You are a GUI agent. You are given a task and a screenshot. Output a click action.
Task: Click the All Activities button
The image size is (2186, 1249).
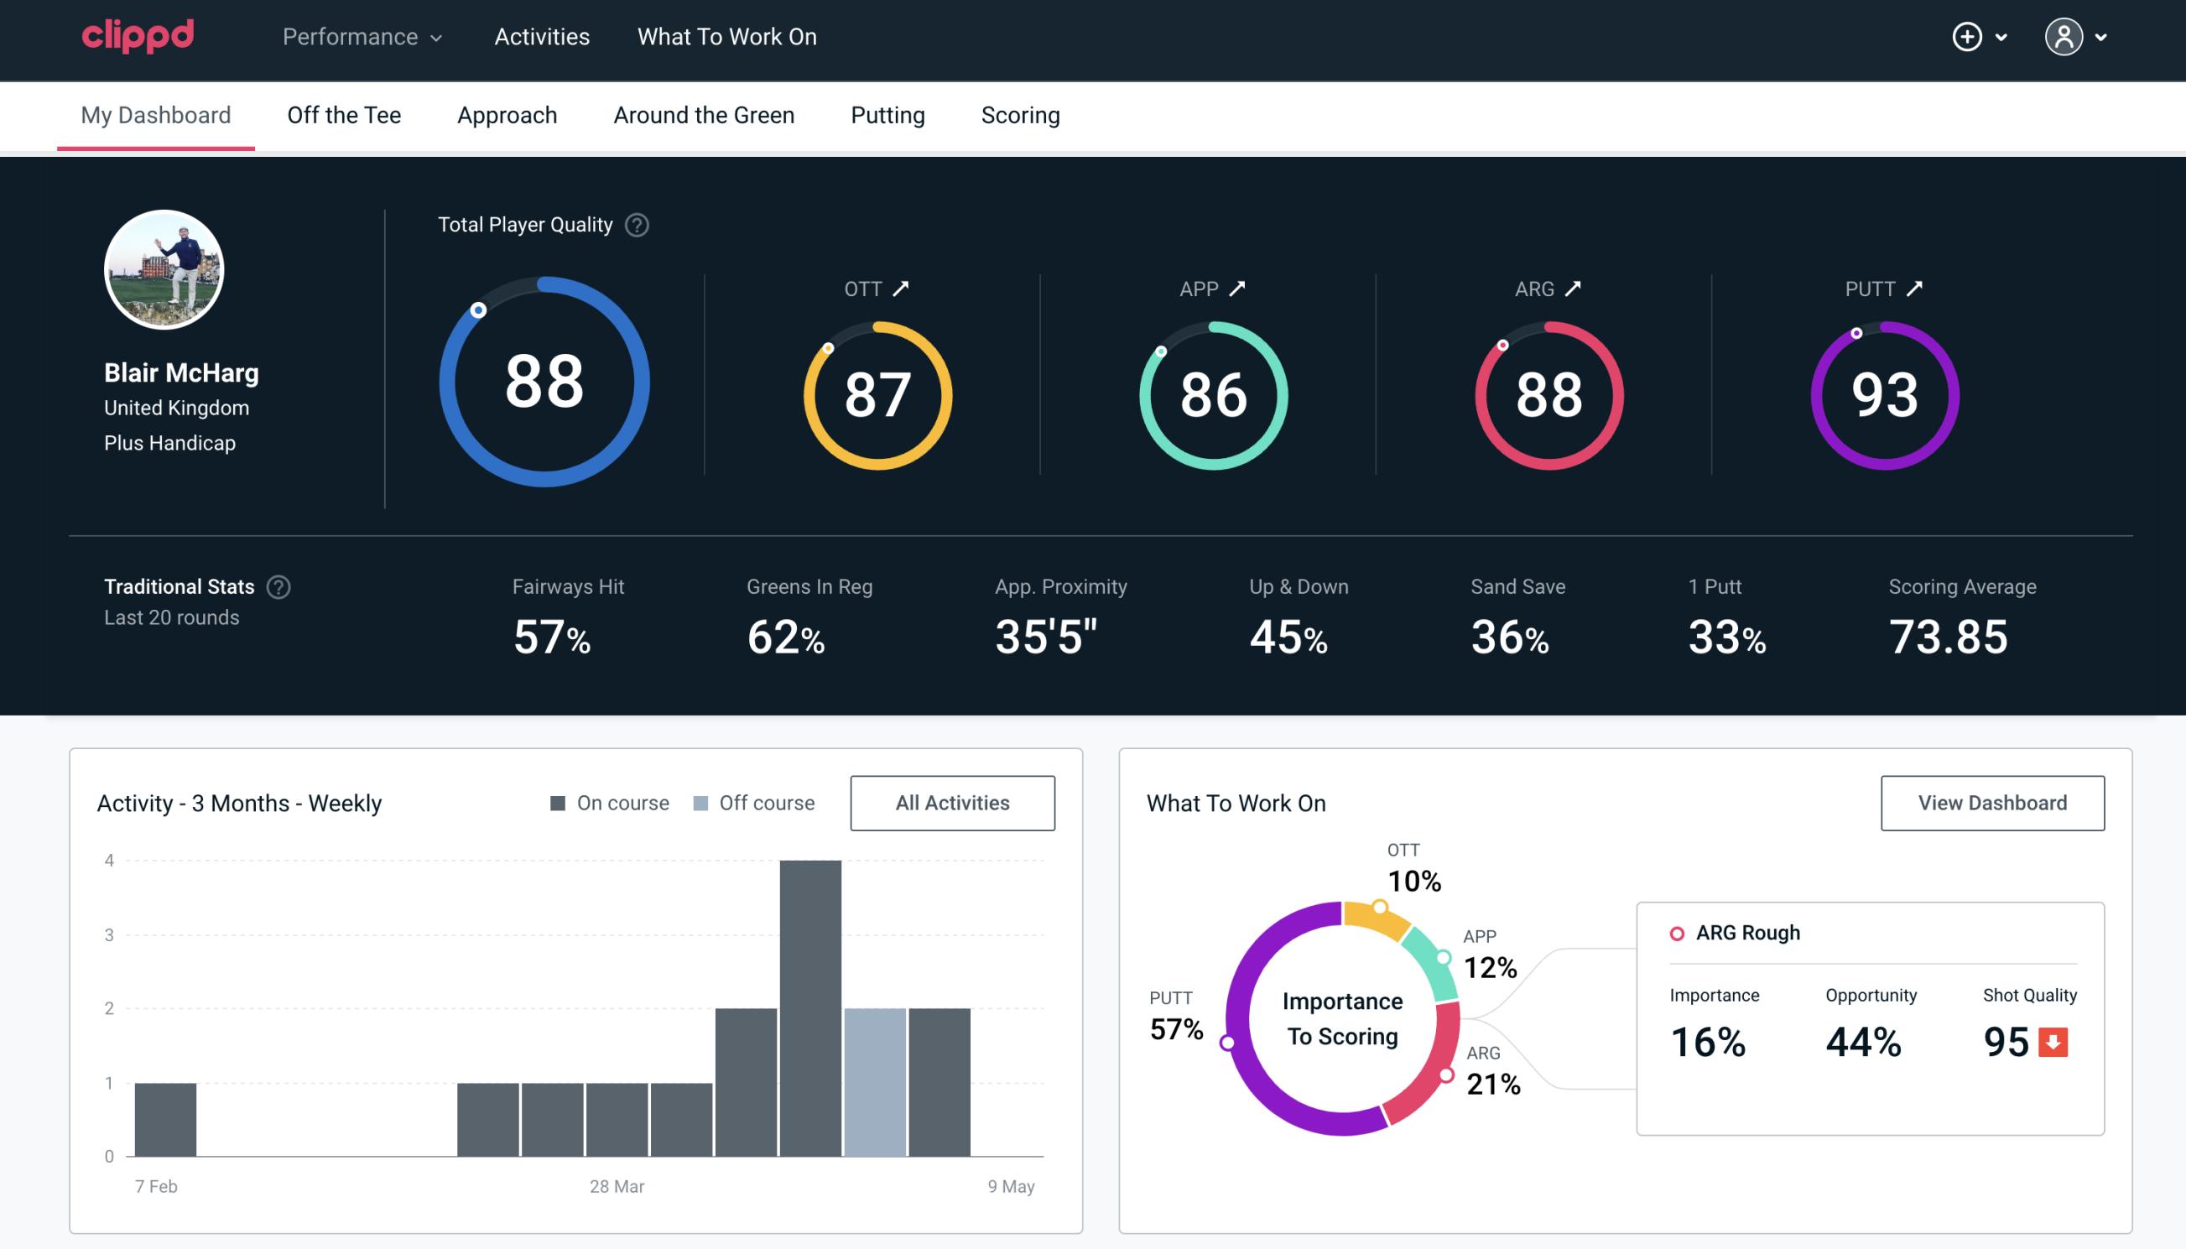(x=952, y=802)
